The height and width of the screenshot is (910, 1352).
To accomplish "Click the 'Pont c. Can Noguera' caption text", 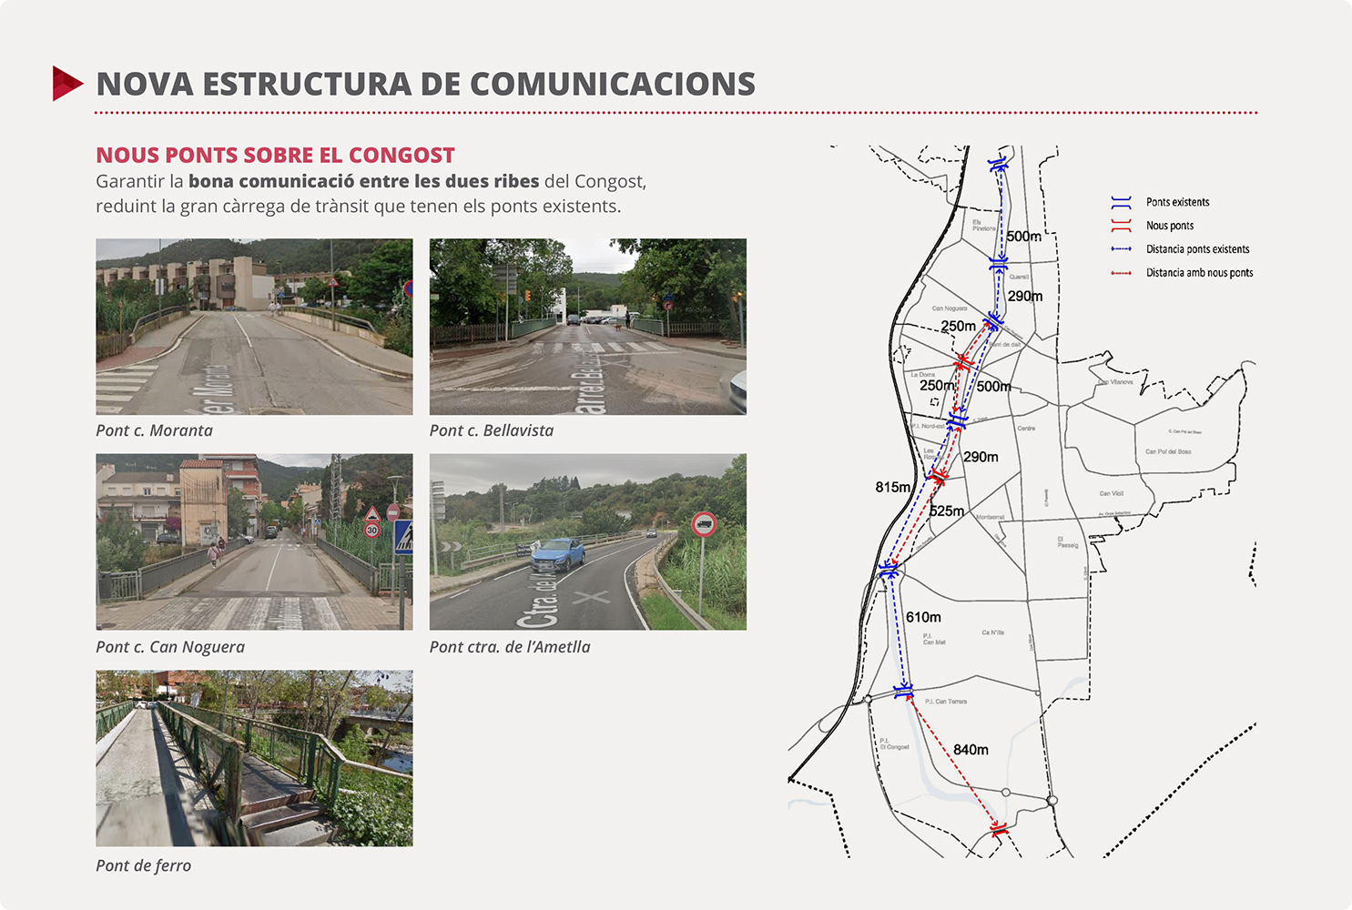I will (170, 647).
